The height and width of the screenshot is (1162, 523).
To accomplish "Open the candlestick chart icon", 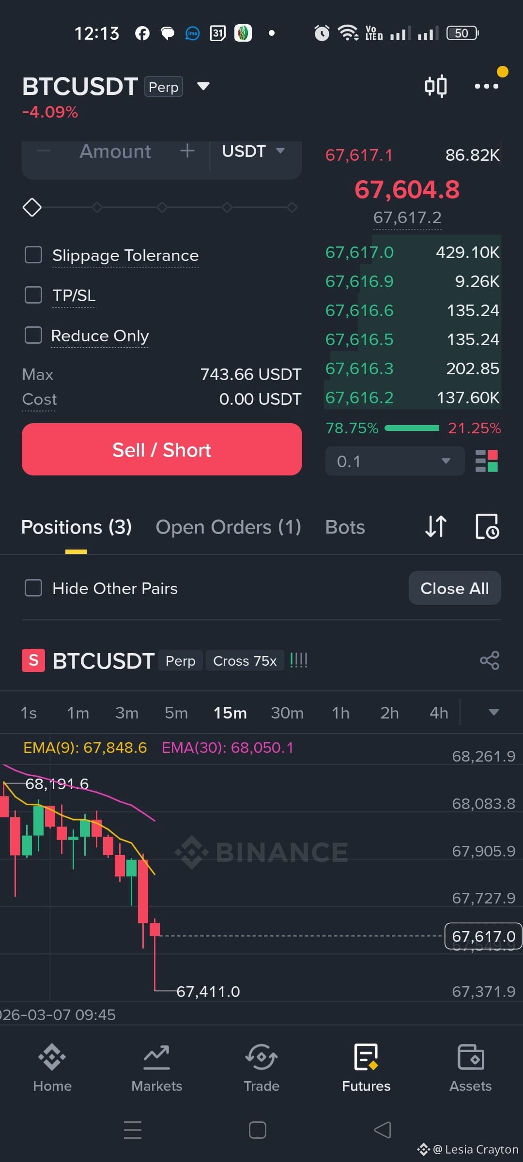I will (435, 86).
